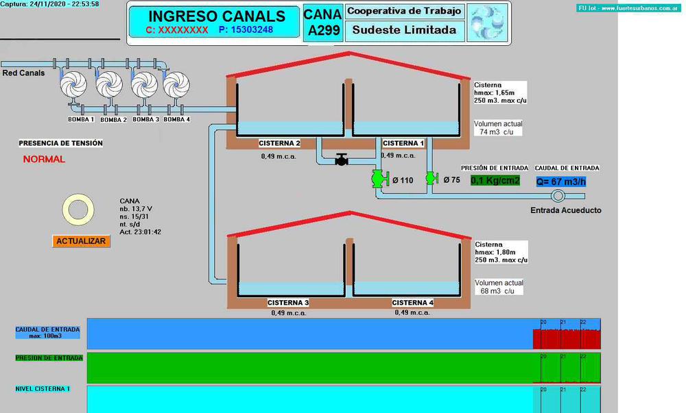The height and width of the screenshot is (413, 686).
Task: Click the red bars in the caudal chart
Action: (567, 339)
